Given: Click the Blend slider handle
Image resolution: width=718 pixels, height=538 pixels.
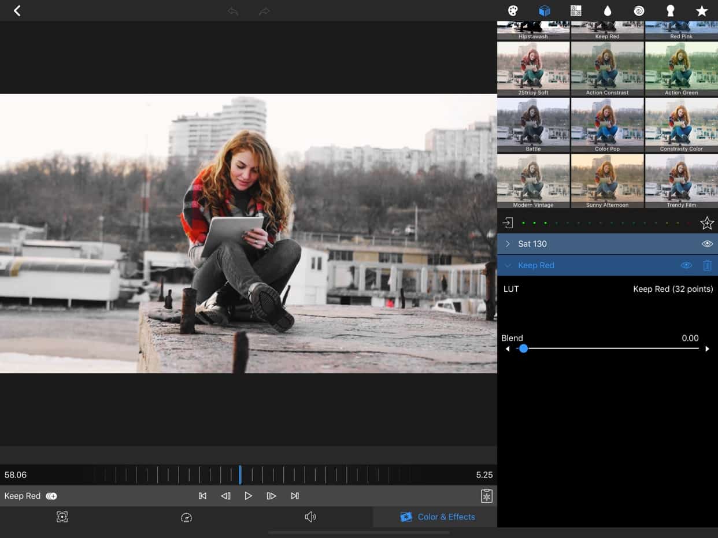Looking at the screenshot, I should pos(523,348).
